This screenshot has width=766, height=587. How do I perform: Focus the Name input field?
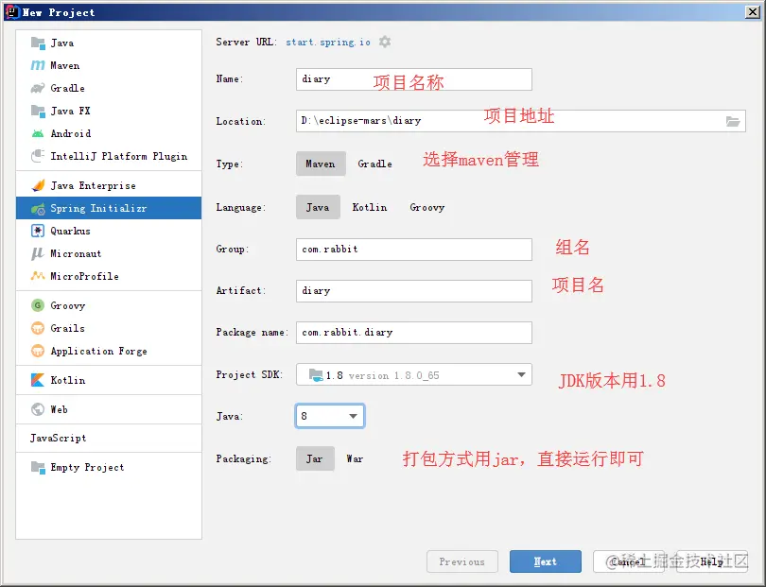tap(414, 79)
